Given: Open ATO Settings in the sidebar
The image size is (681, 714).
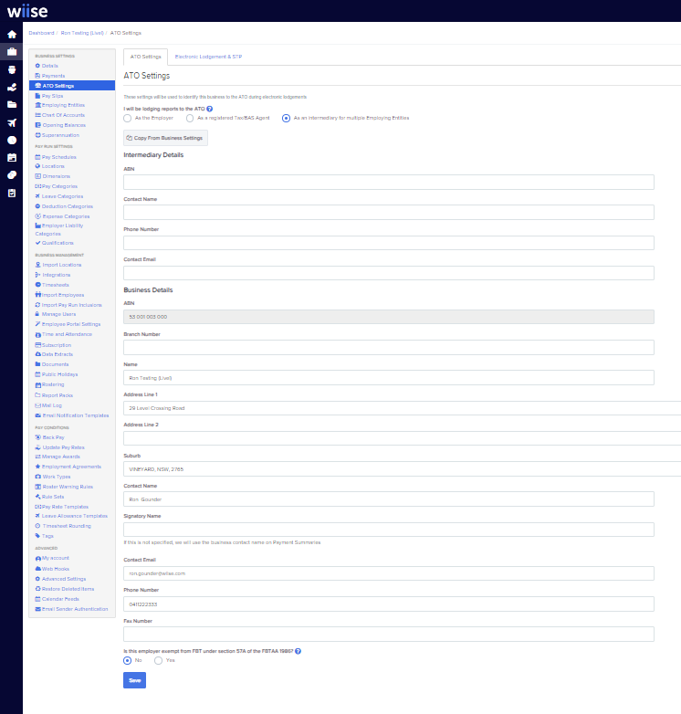Looking at the screenshot, I should 72,86.
